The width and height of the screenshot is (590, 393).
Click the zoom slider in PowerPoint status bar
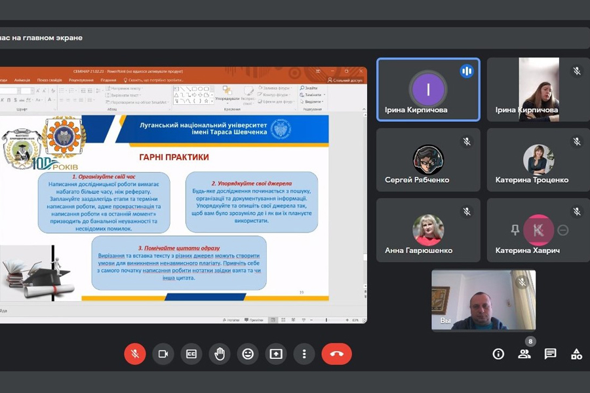click(x=326, y=320)
